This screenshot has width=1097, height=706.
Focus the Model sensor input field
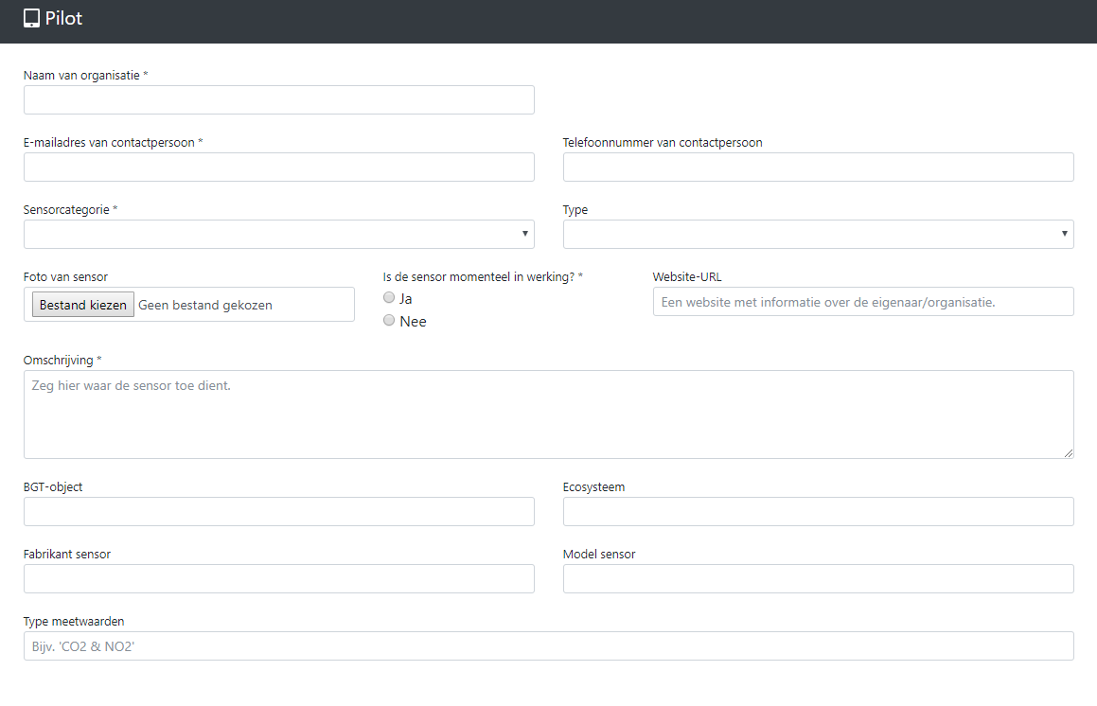click(818, 579)
